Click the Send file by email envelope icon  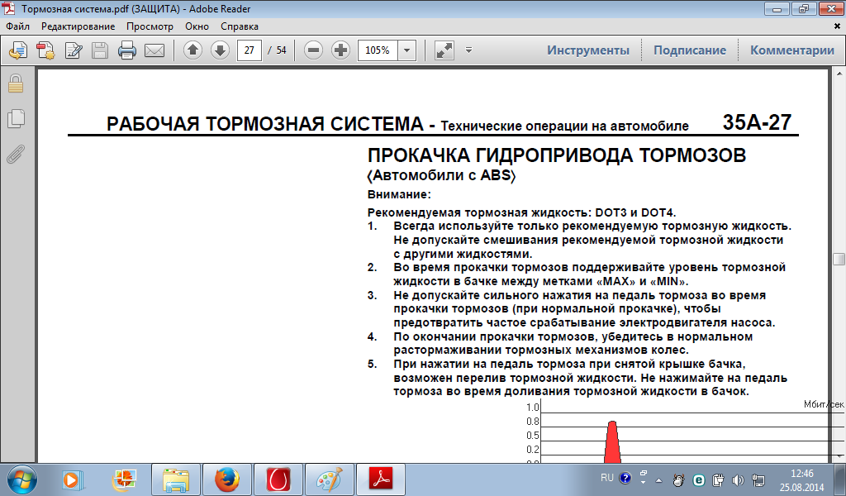point(154,50)
